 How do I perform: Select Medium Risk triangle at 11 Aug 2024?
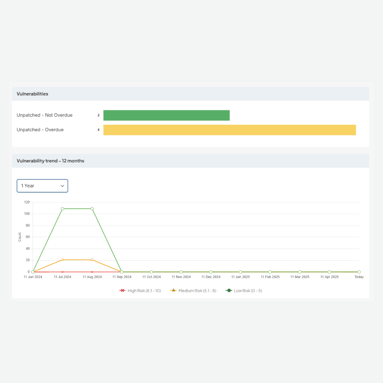(x=92, y=260)
